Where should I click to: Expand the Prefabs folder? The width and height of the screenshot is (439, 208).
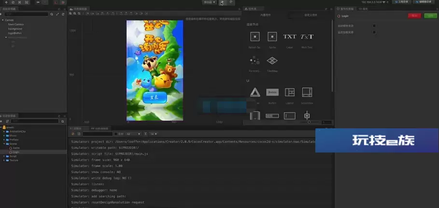pyautogui.click(x=4, y=139)
